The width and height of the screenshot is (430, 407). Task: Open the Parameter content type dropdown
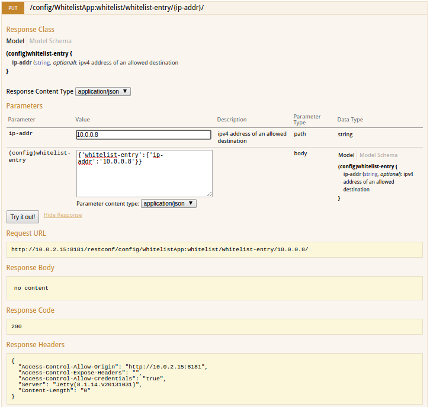pos(169,204)
